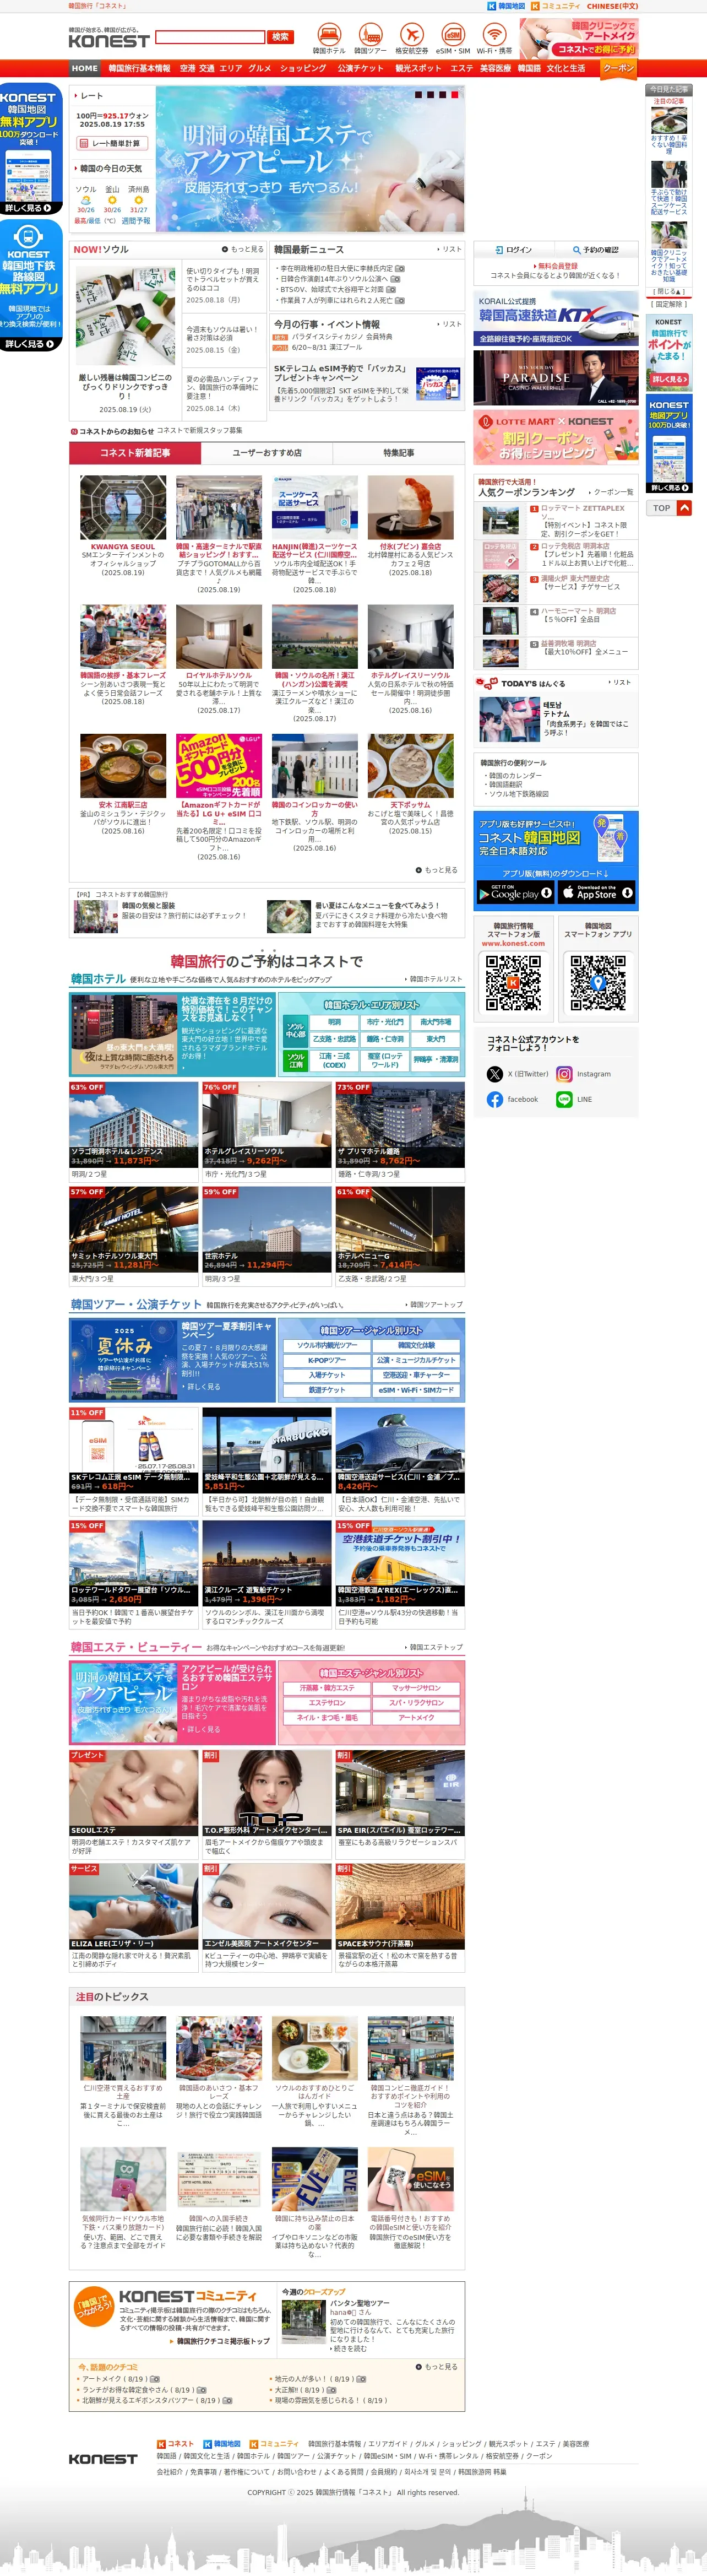Switch to 特集記事 tab

point(398,453)
